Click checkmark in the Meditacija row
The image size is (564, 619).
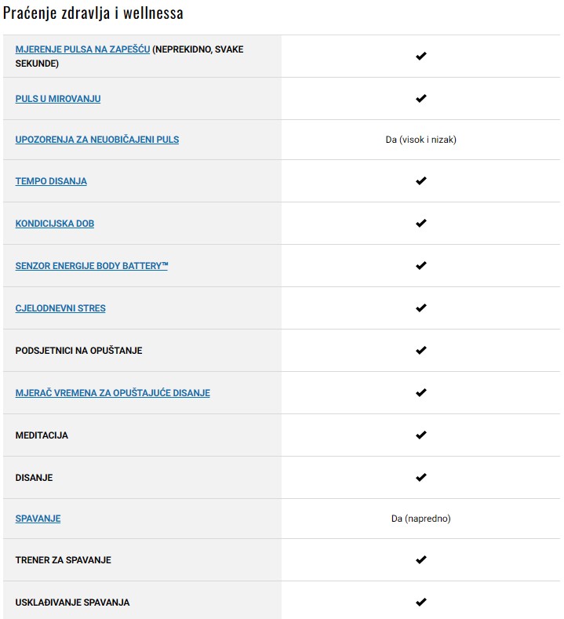pyautogui.click(x=421, y=435)
